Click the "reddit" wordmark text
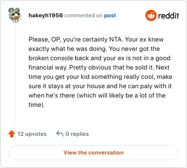The width and height of the screenshot is (187, 168). (168, 15)
